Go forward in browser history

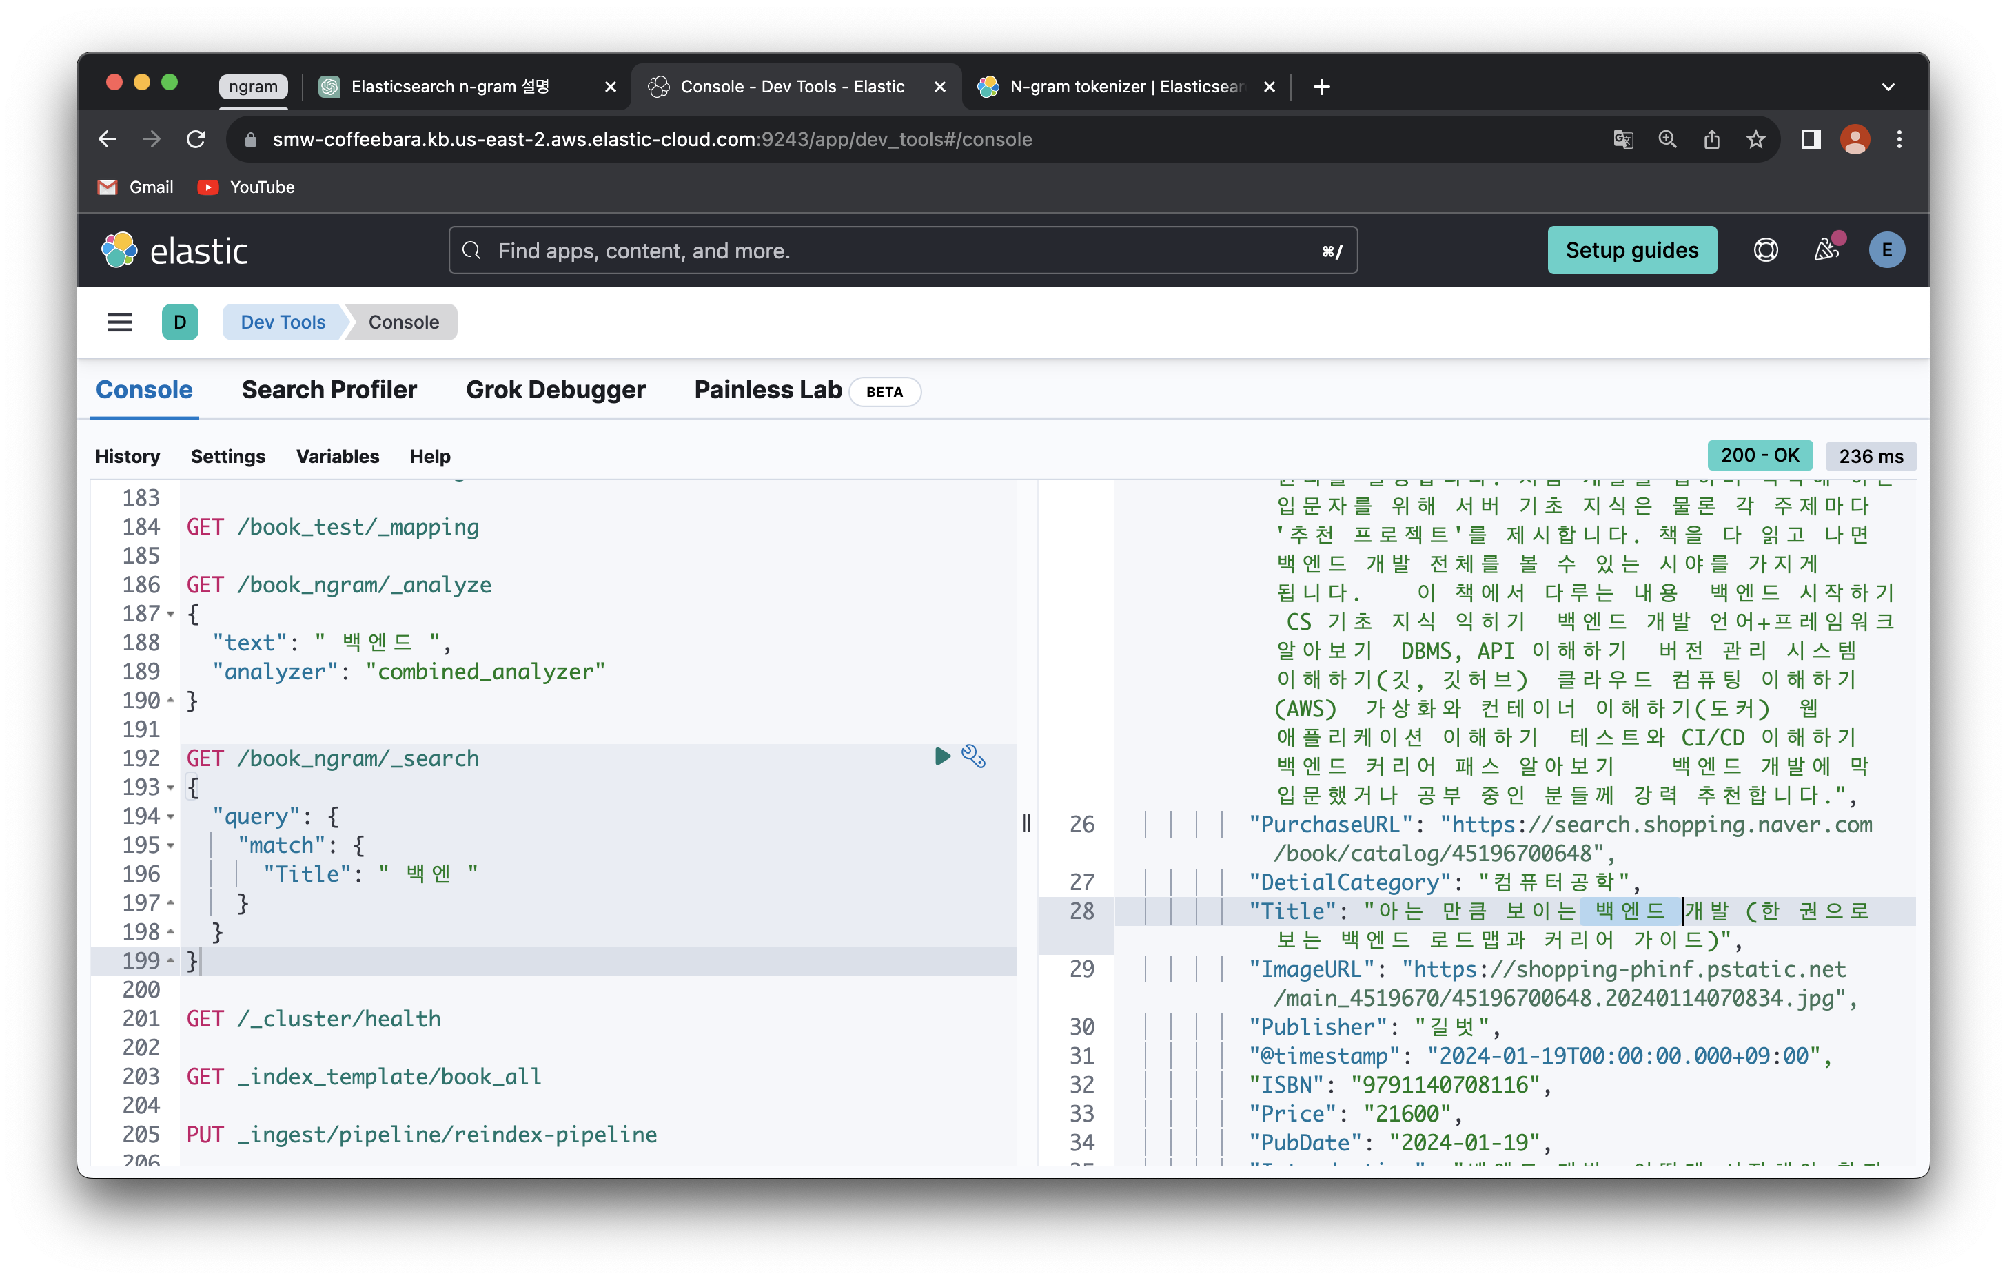152,139
